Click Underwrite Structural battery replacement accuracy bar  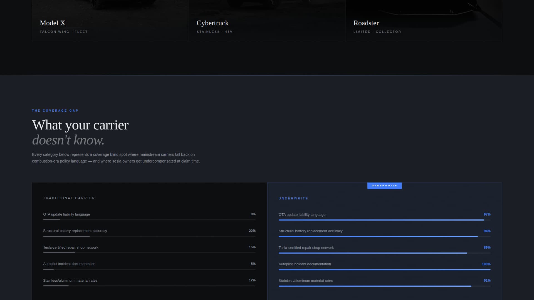(x=385, y=236)
